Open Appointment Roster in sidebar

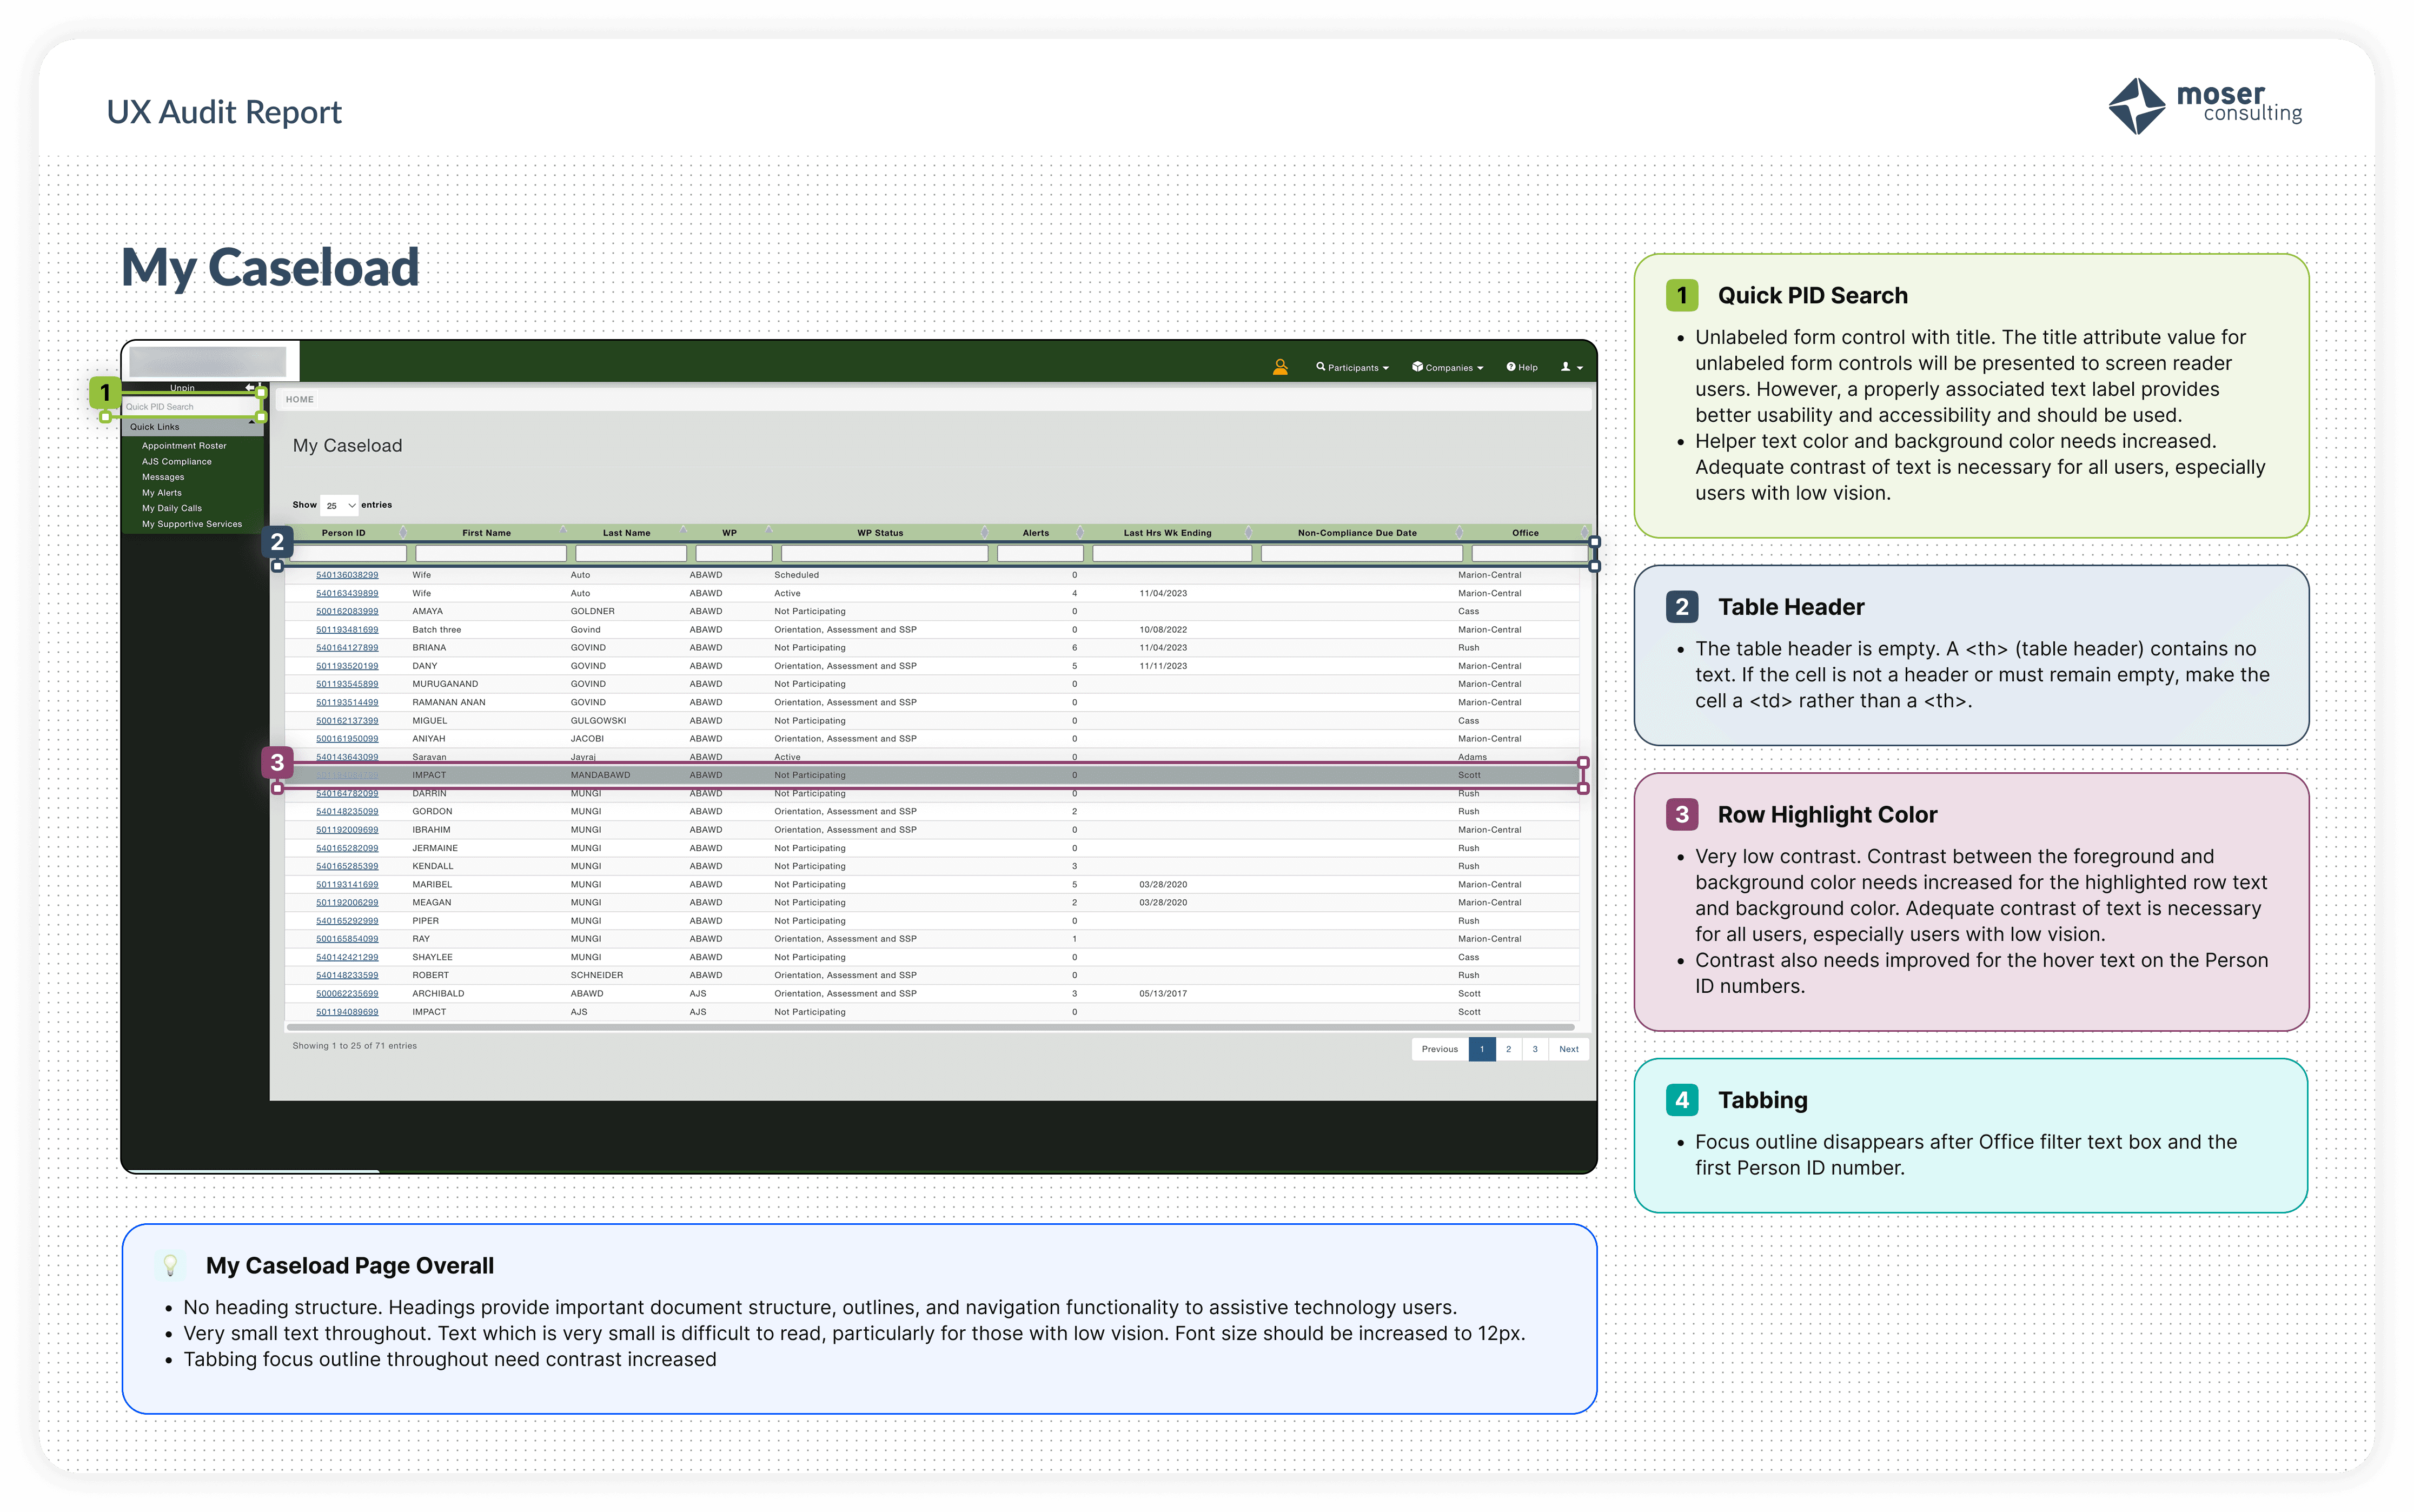184,446
